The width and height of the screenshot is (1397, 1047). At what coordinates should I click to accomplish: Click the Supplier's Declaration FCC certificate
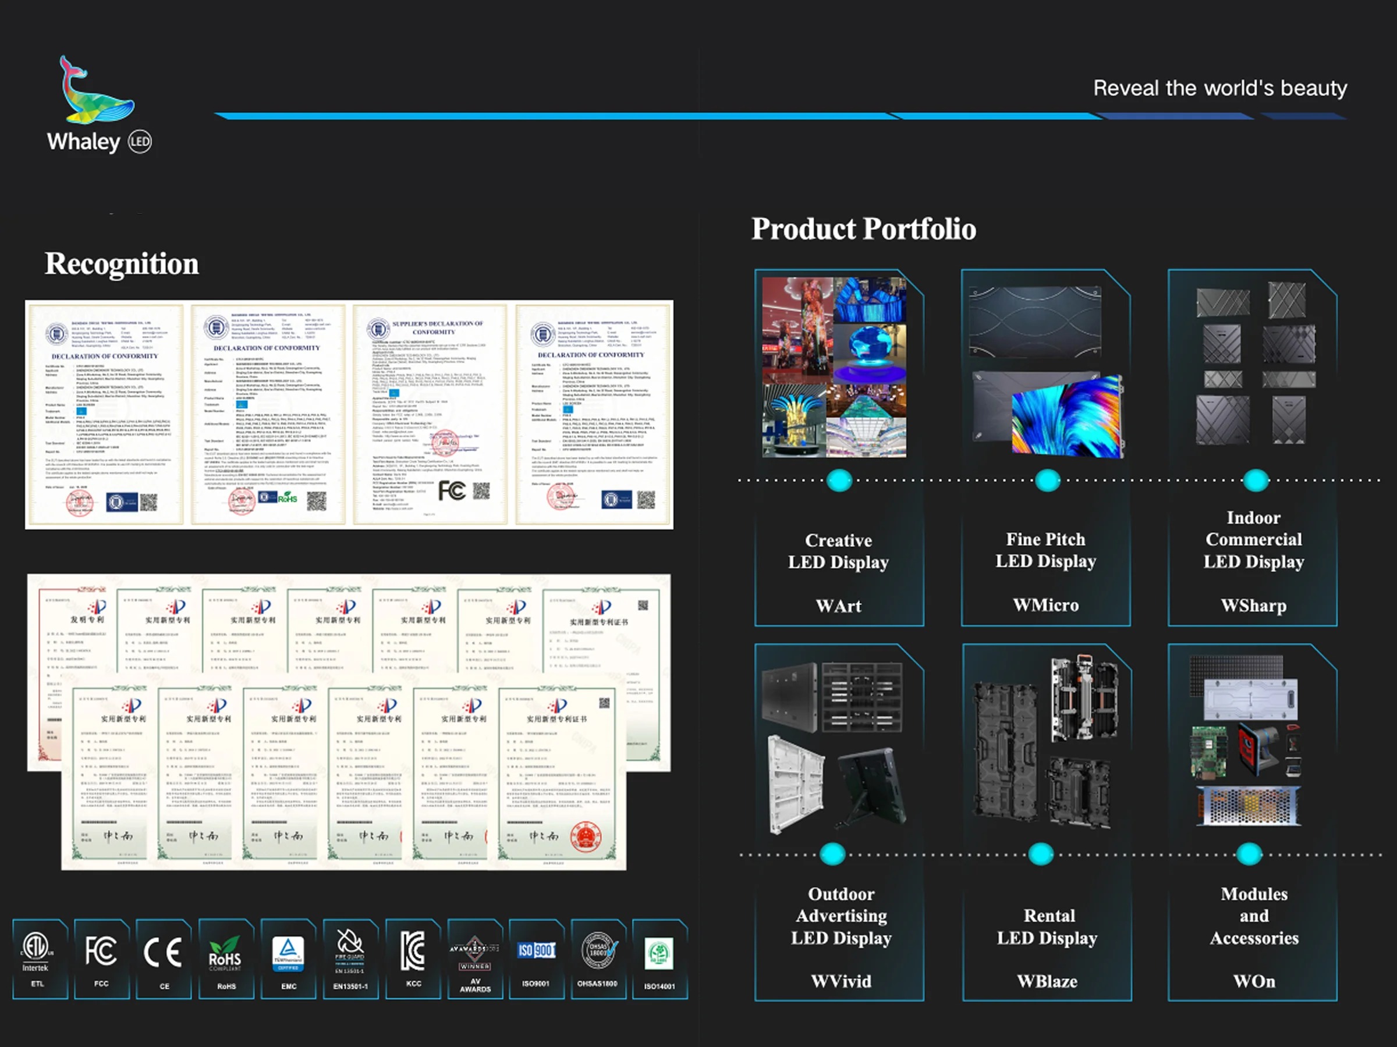tap(430, 414)
